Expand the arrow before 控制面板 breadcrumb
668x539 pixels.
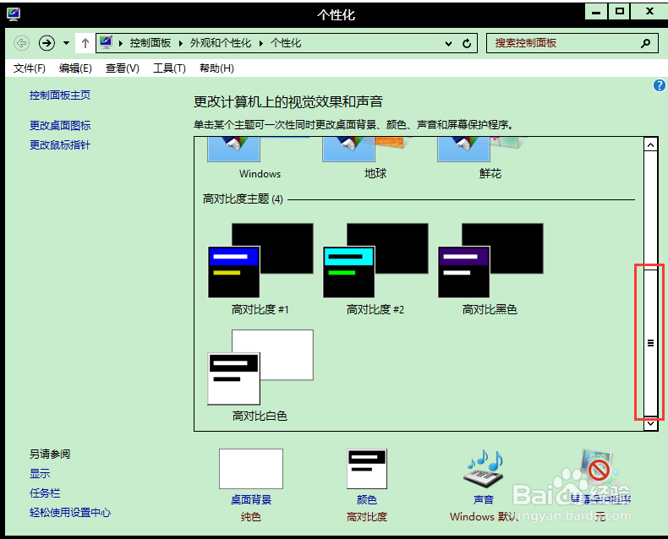point(121,43)
